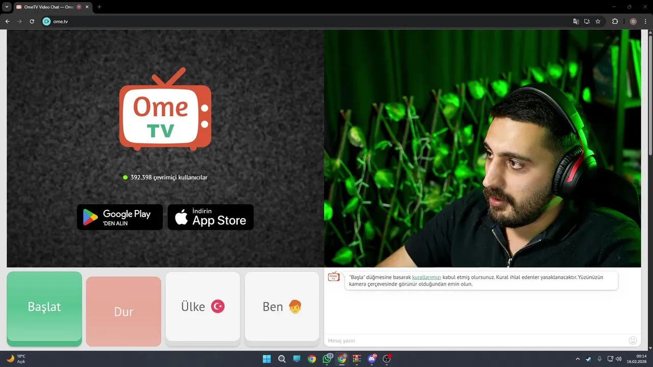Open the Windows Start menu
The height and width of the screenshot is (367, 653).
(x=267, y=359)
